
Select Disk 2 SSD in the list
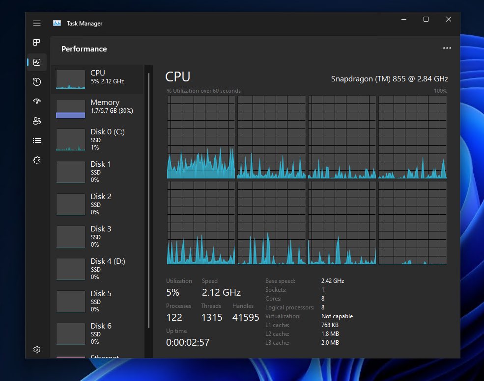(x=98, y=204)
